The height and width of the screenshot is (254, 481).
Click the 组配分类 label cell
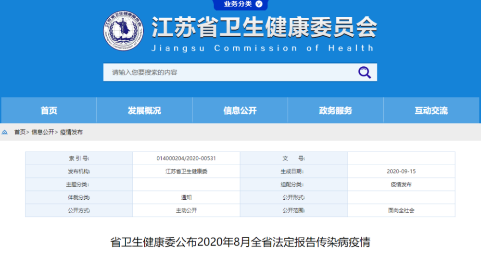(293, 184)
